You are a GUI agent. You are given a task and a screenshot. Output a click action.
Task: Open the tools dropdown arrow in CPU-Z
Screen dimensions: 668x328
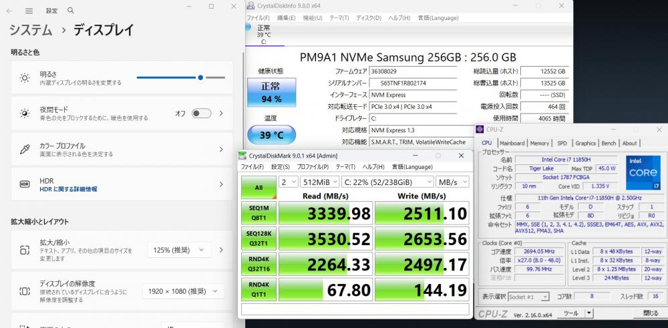click(x=589, y=313)
